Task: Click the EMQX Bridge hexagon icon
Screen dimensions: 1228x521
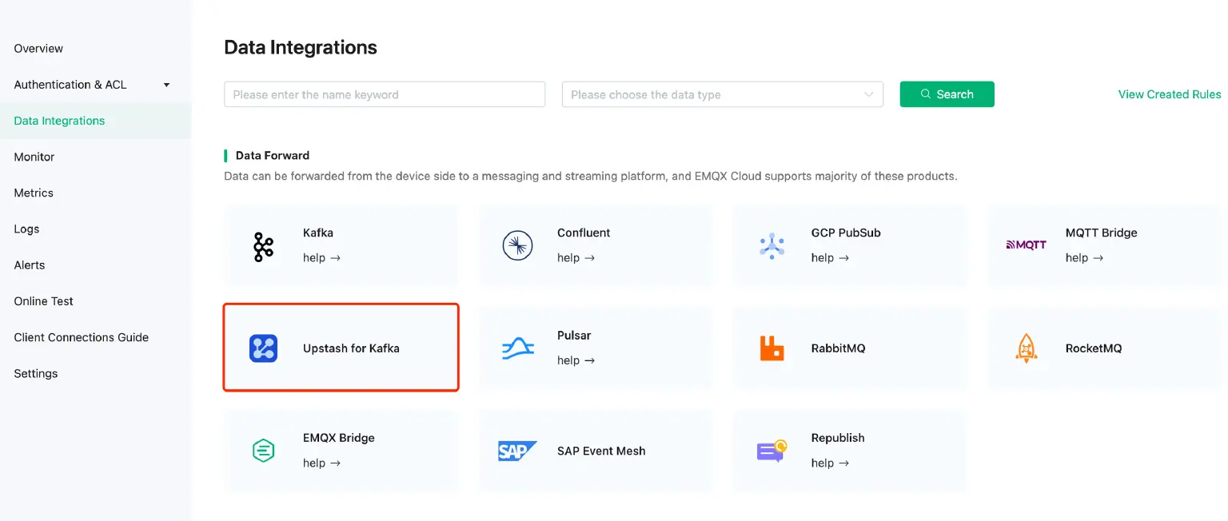Action: coord(263,450)
